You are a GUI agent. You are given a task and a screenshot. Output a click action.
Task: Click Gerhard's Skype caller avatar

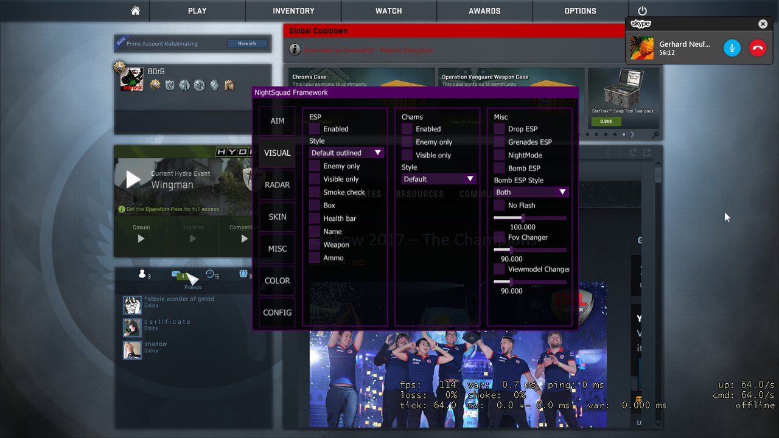[642, 48]
